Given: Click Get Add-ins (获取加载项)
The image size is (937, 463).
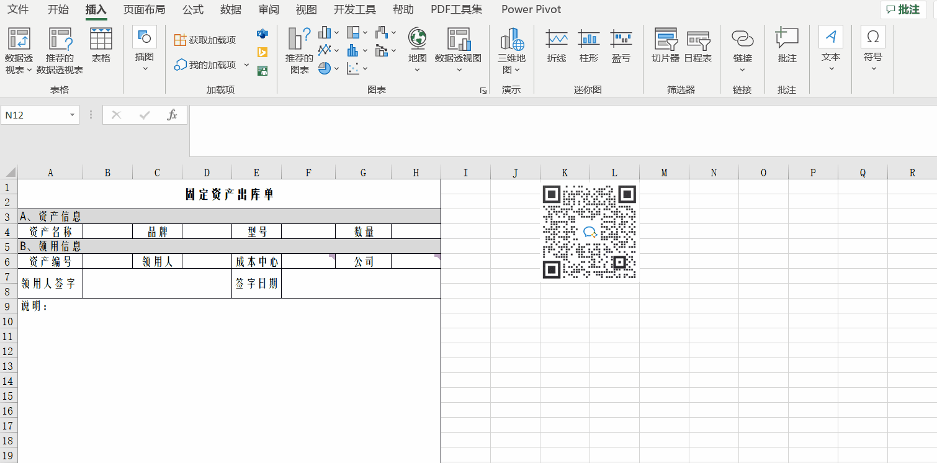Looking at the screenshot, I should tap(205, 40).
